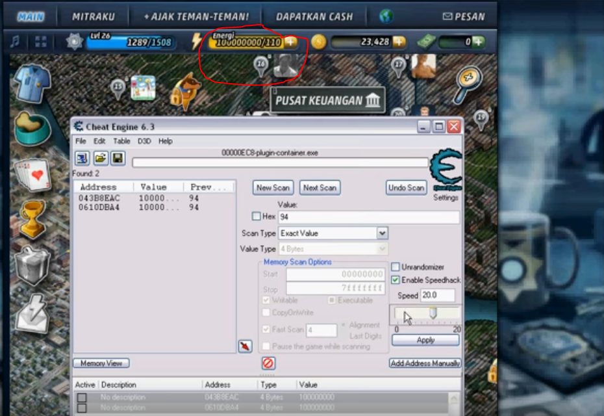Click the green cash bills icon
This screenshot has width=604, height=416.
427,41
